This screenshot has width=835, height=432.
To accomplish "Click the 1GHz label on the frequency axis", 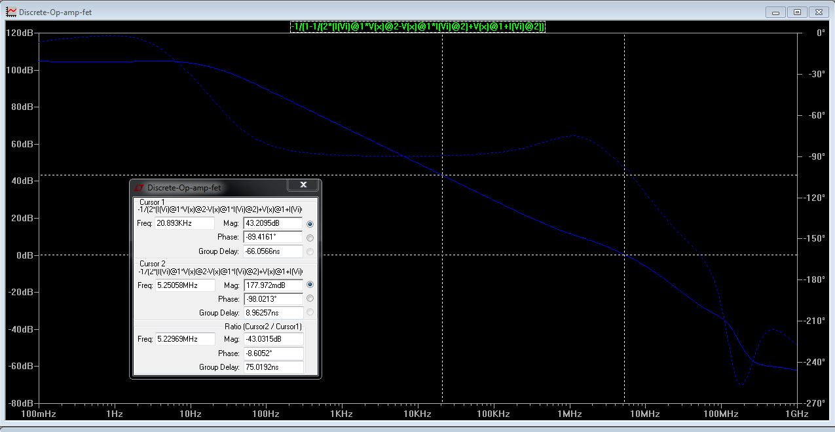I will click(797, 414).
